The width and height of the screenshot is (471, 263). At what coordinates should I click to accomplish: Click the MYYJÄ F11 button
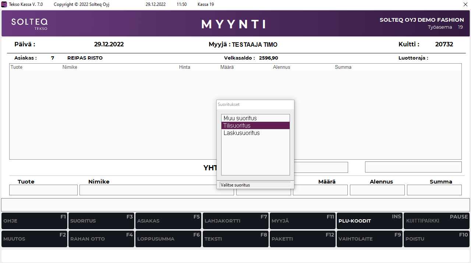click(x=302, y=221)
